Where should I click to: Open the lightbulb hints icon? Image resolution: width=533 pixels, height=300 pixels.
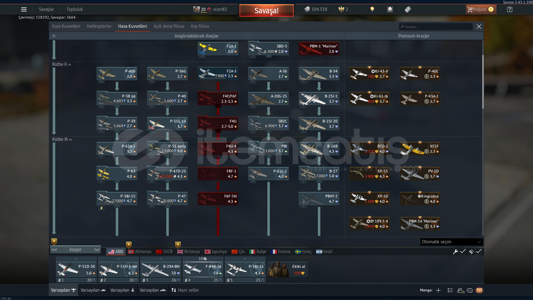click(x=372, y=9)
